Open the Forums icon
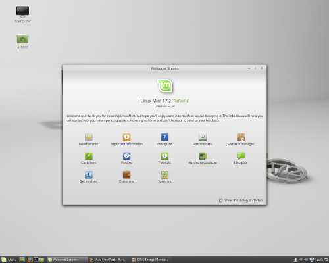Viewport: 329px width, 263px height. [126, 156]
